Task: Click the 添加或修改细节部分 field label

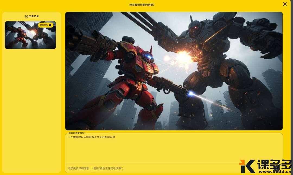Action: pos(77,133)
